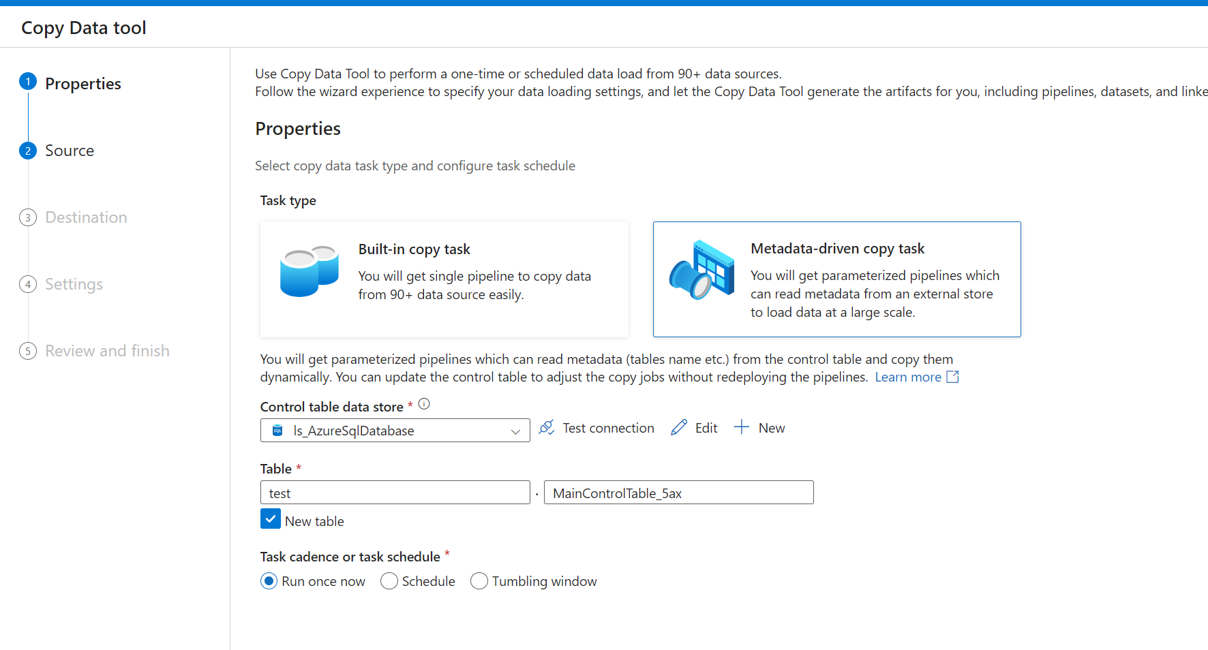1208x650 pixels.
Task: Click the info icon next to Control table data store
Action: [x=424, y=404]
